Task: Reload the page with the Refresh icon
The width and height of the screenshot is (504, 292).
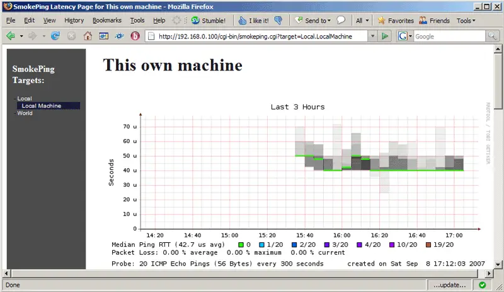Action: tap(55, 36)
